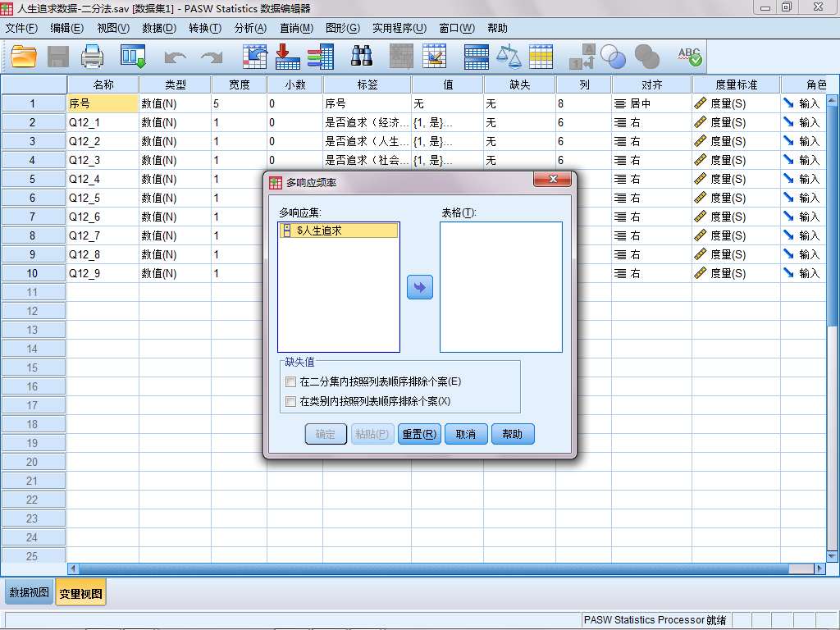Click the role arrow icon for Q12_1
The height and width of the screenshot is (630, 840).
coord(788,122)
